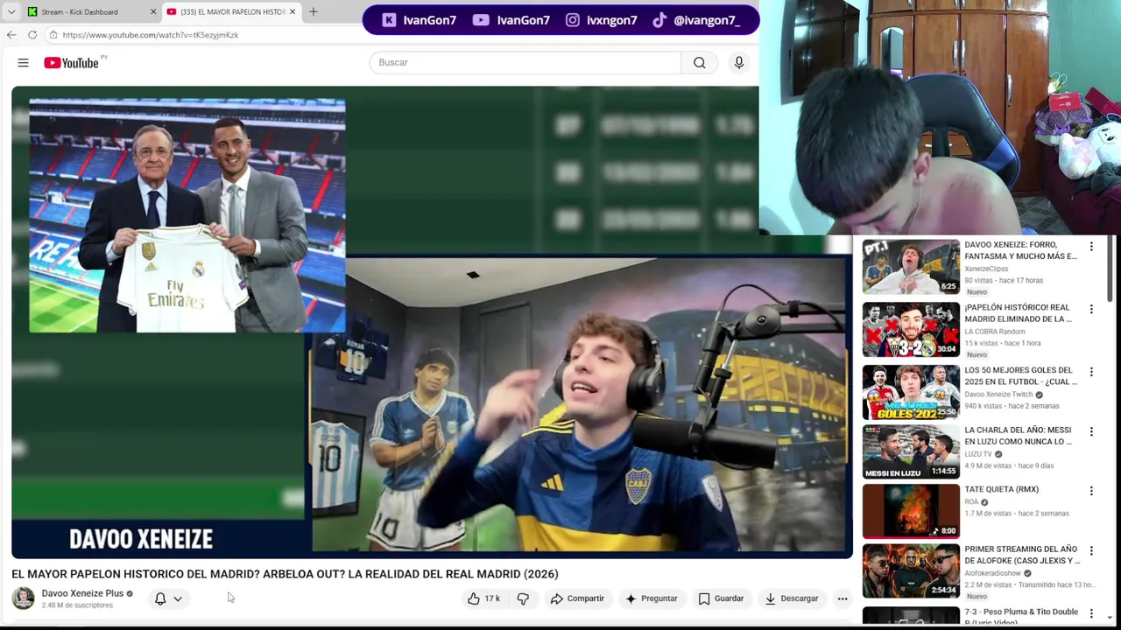1121x630 pixels.
Task: Click the title 7-3 - Peso Pluma & Tito Double
Action: (x=1021, y=616)
